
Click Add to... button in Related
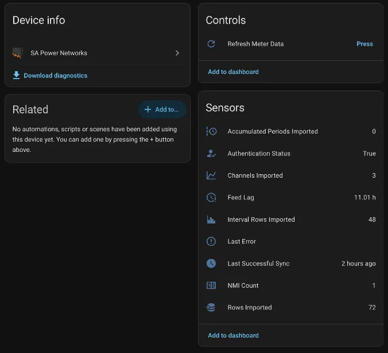(x=162, y=109)
